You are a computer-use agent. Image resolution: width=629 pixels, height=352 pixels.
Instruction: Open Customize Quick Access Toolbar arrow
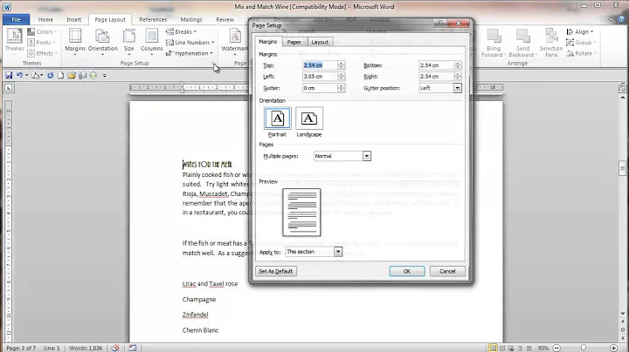click(104, 75)
